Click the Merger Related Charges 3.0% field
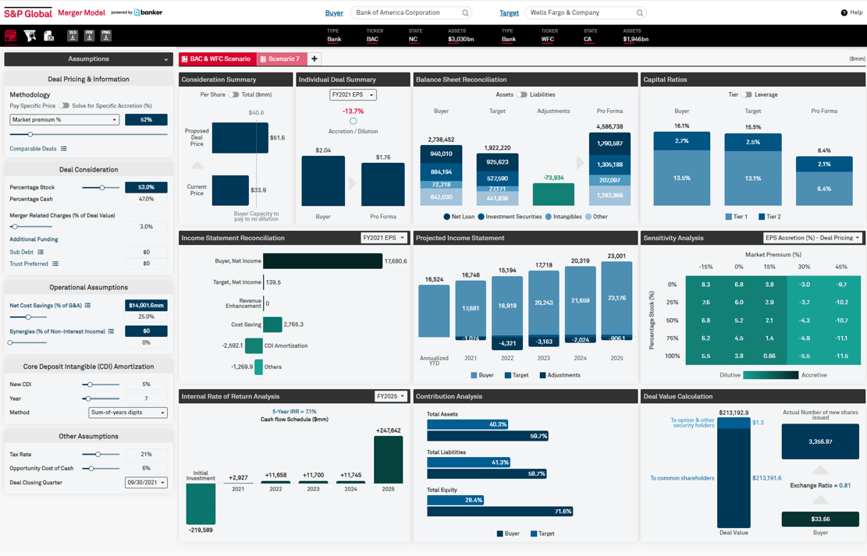 pyautogui.click(x=146, y=227)
